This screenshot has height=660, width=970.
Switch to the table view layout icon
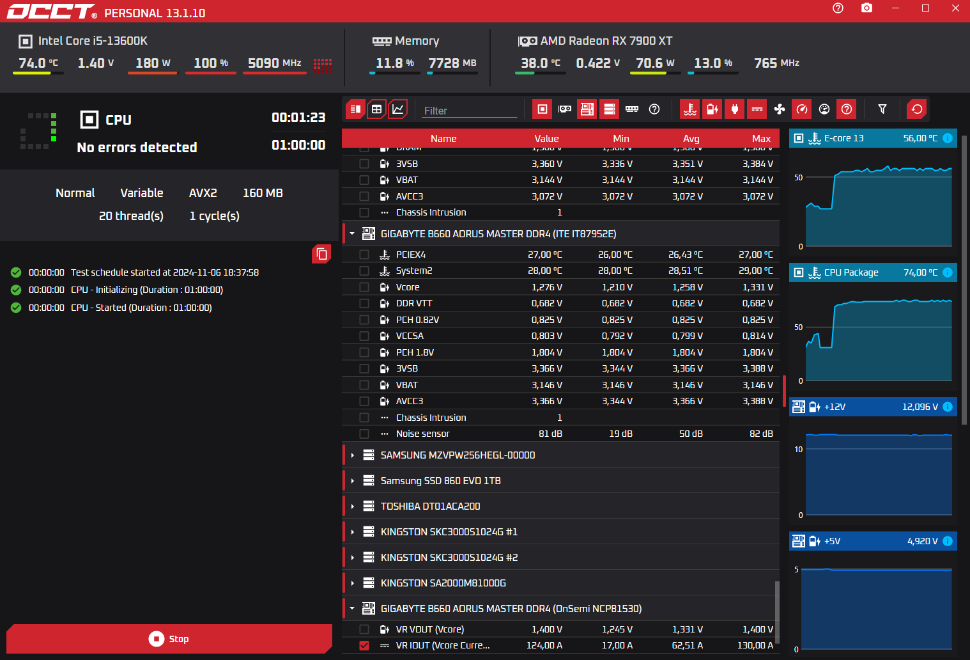tap(376, 109)
